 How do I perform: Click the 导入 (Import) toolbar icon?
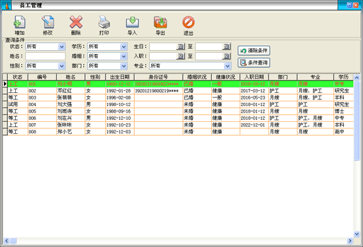[132, 22]
